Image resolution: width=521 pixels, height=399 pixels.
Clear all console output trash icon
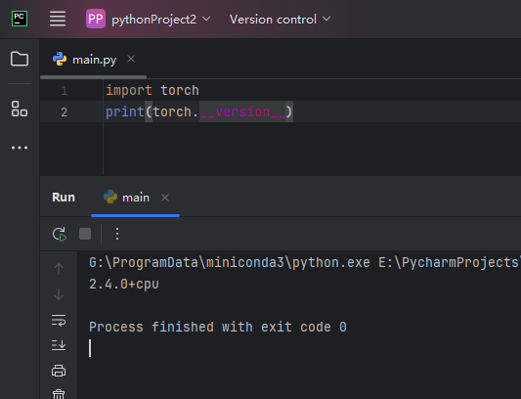click(x=59, y=394)
